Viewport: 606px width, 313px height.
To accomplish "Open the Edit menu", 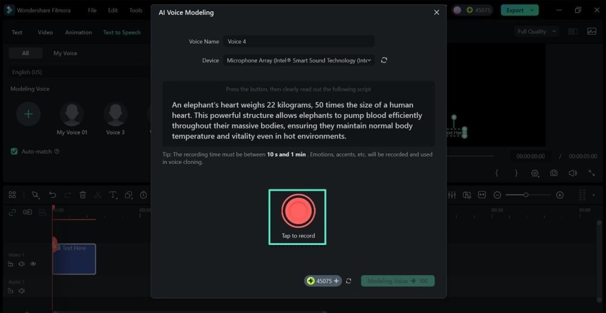I will [x=112, y=10].
